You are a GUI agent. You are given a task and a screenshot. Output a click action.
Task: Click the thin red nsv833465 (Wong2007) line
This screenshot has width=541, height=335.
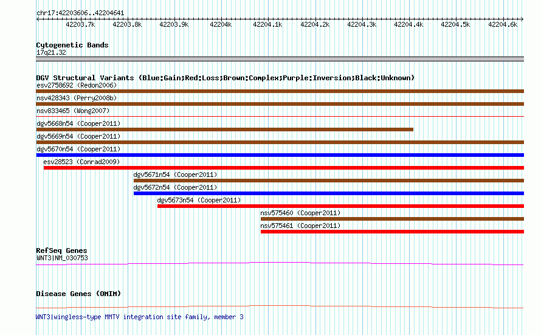pos(280,117)
